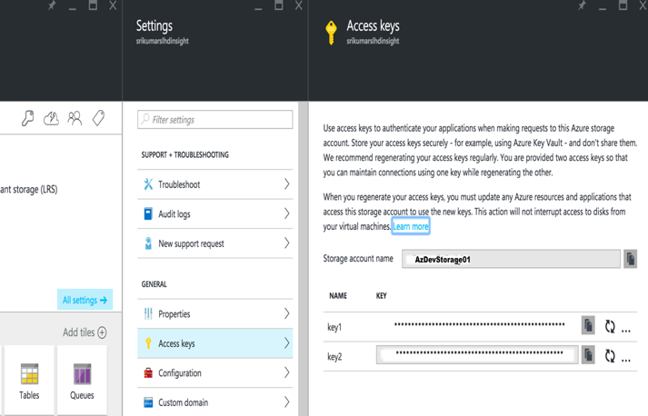Screen dimensions: 648x416
Task: Minimize the Settings blade
Action: [x=258, y=8]
